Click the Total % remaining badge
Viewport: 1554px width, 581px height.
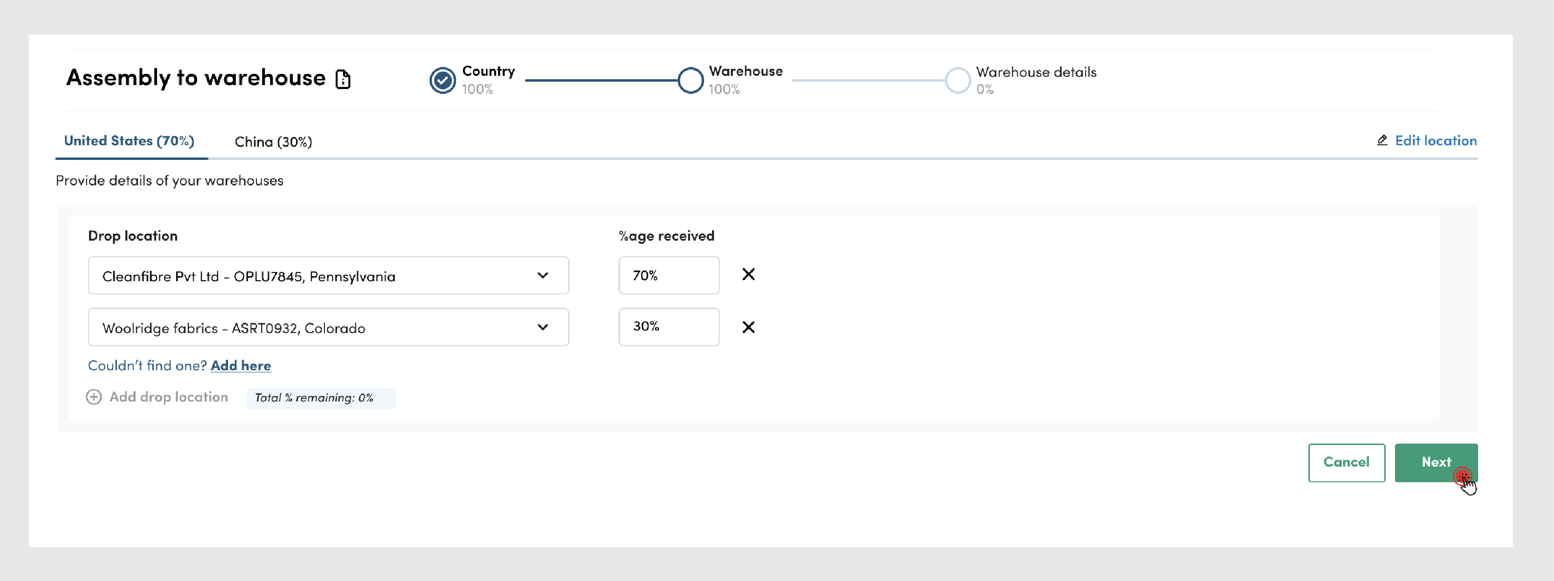pyautogui.click(x=320, y=398)
